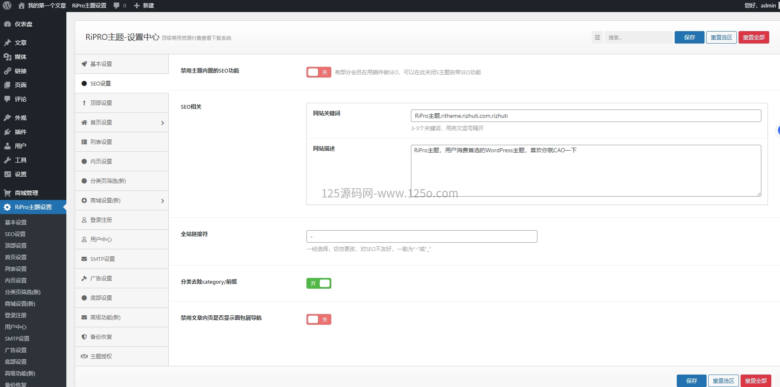Click the WordPress logo icon
Image resolution: width=780 pixels, height=387 pixels.
7,6
